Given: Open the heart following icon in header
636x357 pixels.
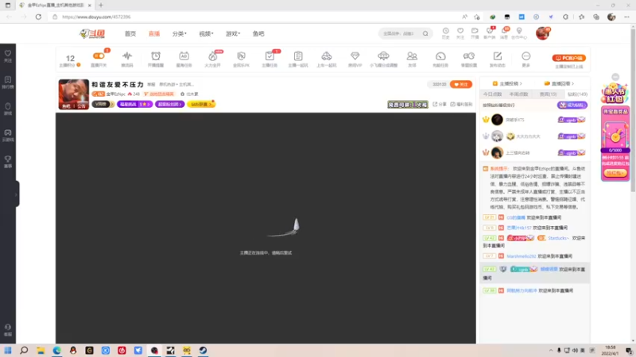Looking at the screenshot, I should tap(460, 31).
